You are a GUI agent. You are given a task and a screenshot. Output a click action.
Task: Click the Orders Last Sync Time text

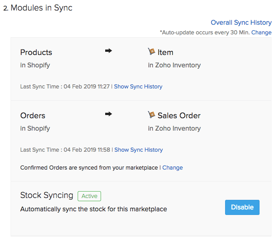[65, 150]
